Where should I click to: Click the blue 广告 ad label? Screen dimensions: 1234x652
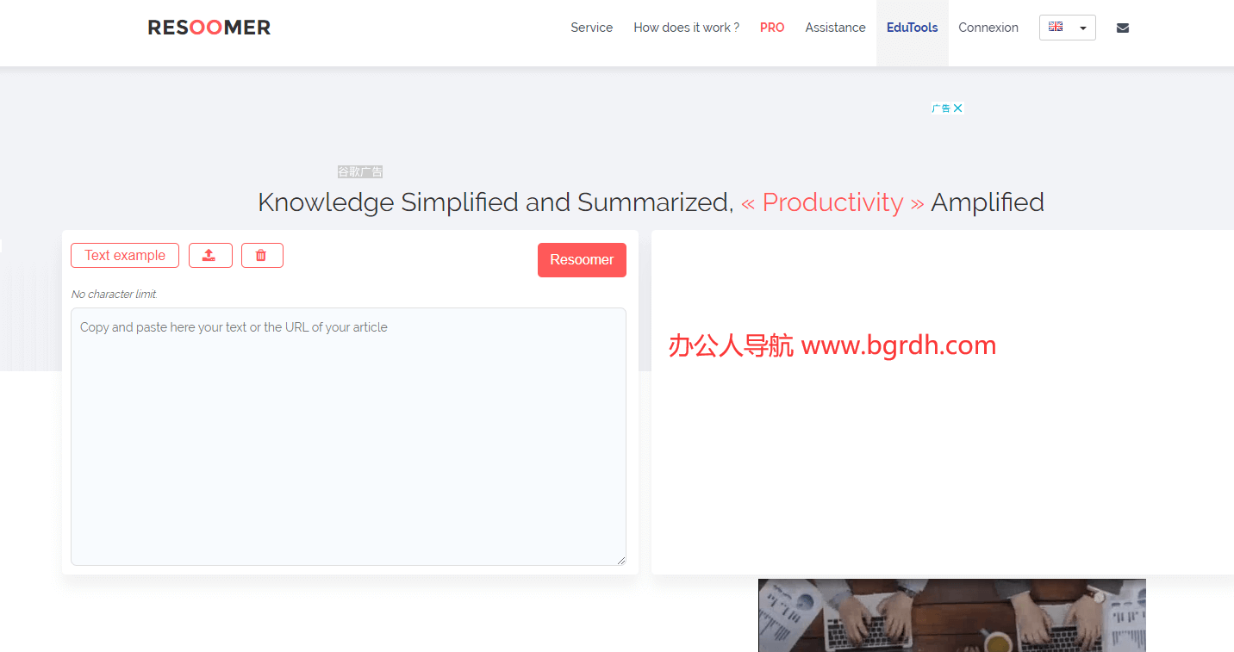tap(941, 109)
